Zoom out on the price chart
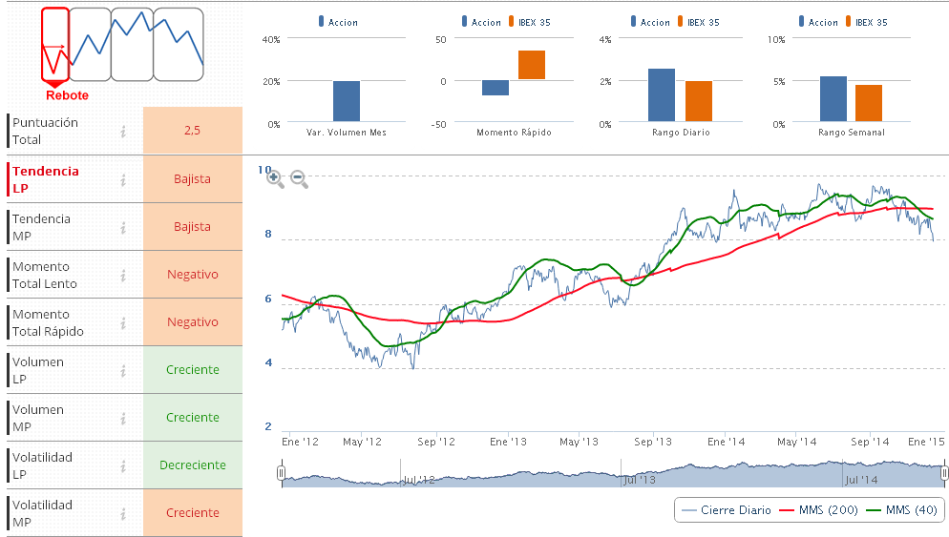The width and height of the screenshot is (949, 537). [298, 177]
